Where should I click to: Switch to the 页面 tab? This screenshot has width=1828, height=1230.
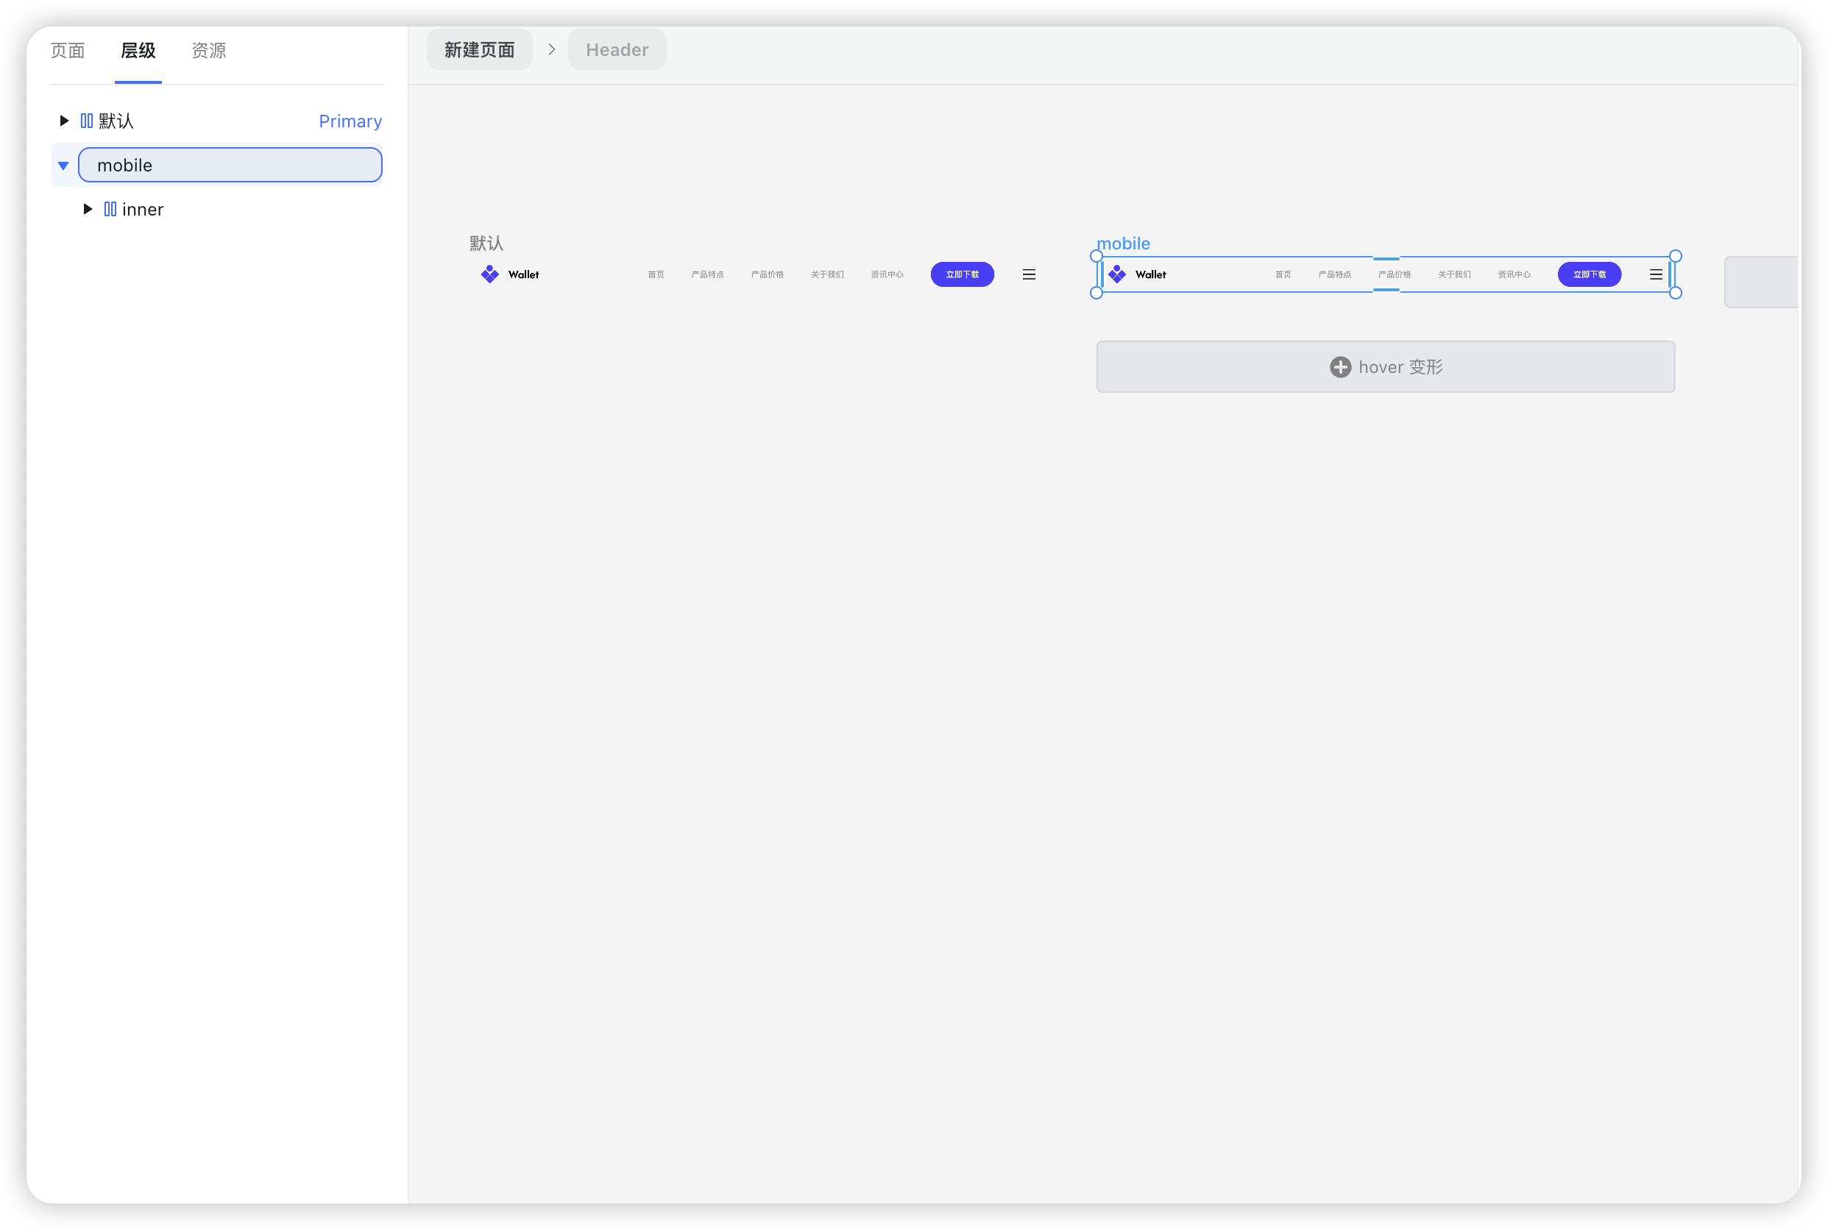click(68, 51)
